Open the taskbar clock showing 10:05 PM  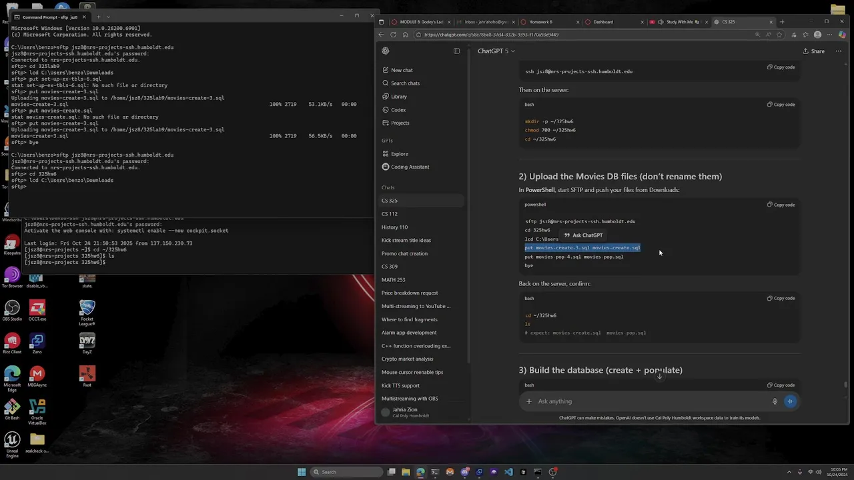click(x=837, y=472)
